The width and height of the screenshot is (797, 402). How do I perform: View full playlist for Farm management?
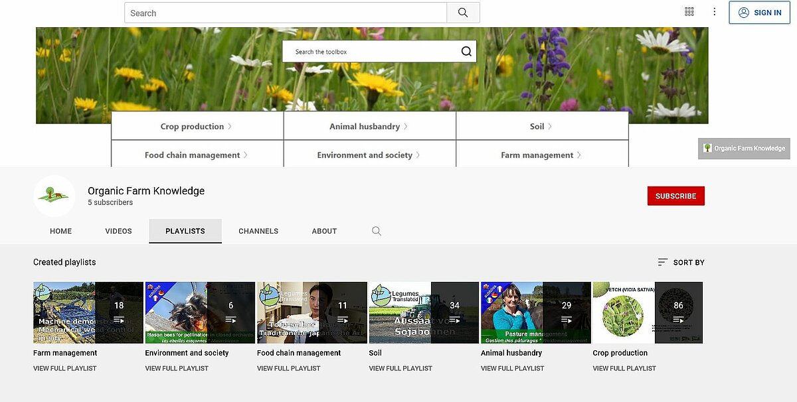[64, 368]
